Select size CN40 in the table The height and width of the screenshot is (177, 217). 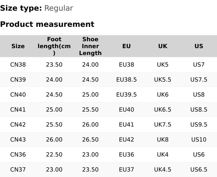click(x=18, y=95)
